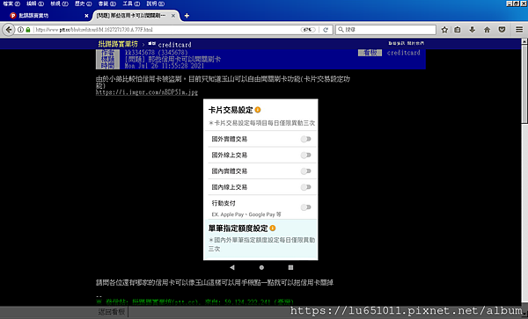528x319 pixels.
Task: Close the active [問題] tab
Action: click(173, 16)
